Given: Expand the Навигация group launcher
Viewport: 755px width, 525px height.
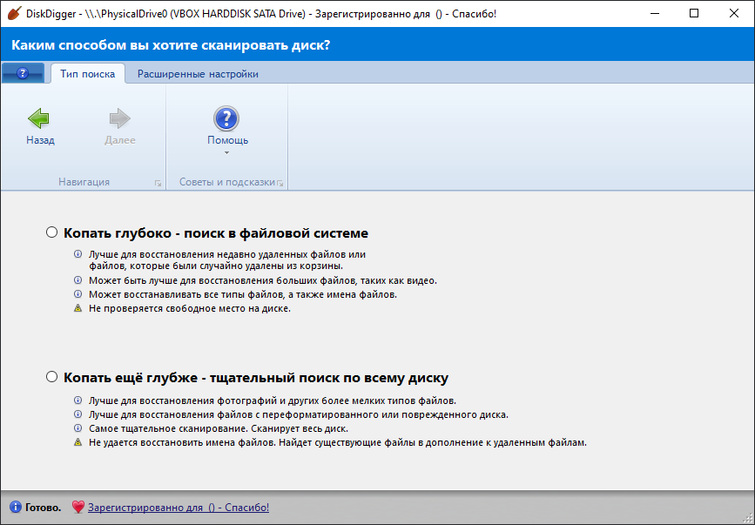Looking at the screenshot, I should coord(158,183).
